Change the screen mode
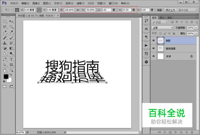The image size is (200, 135). coord(11,87)
